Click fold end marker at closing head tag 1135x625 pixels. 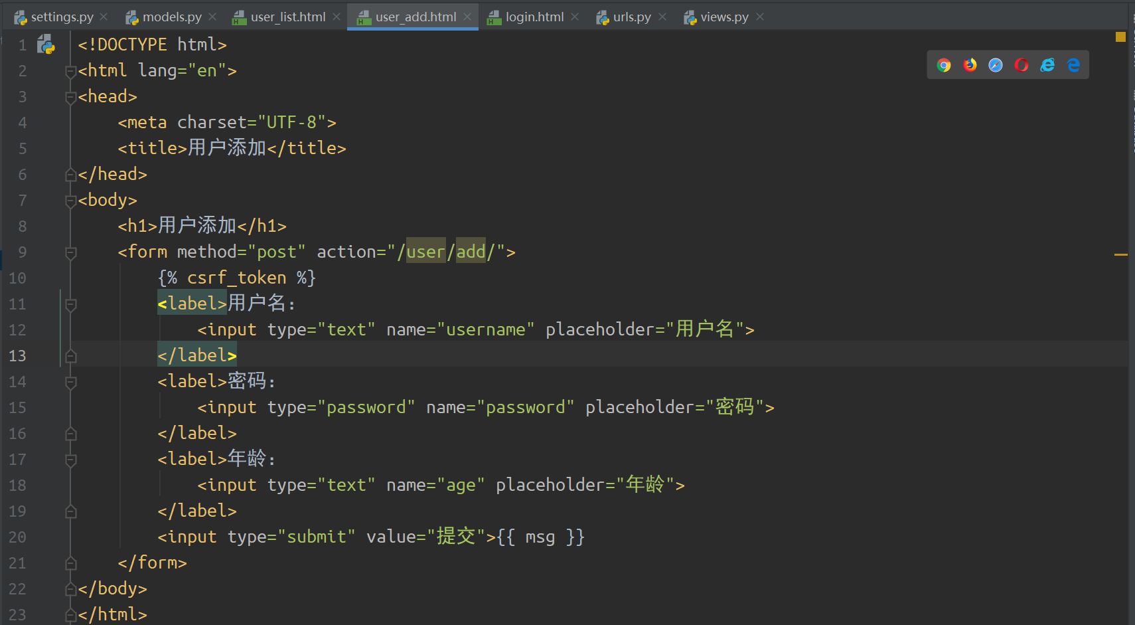(71, 175)
